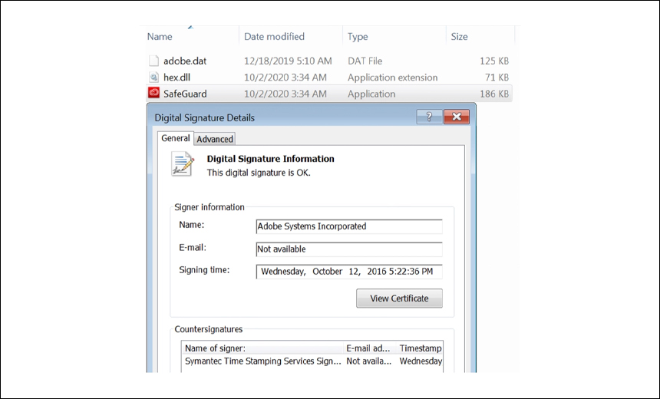Click the signer Name field
Viewport: 660px width, 399px height.
click(349, 226)
